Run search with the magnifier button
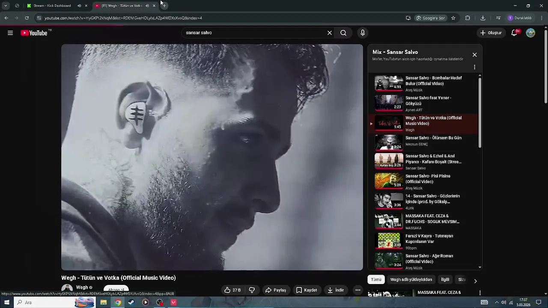Screen dimensions: 548x308 click(343, 33)
